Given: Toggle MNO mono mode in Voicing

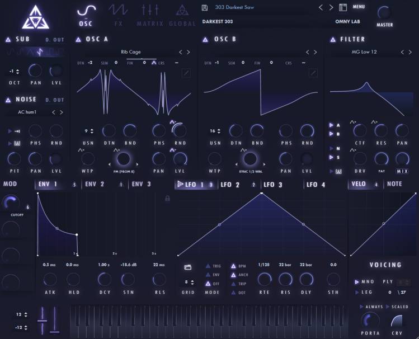Looking at the screenshot, I should click(356, 281).
